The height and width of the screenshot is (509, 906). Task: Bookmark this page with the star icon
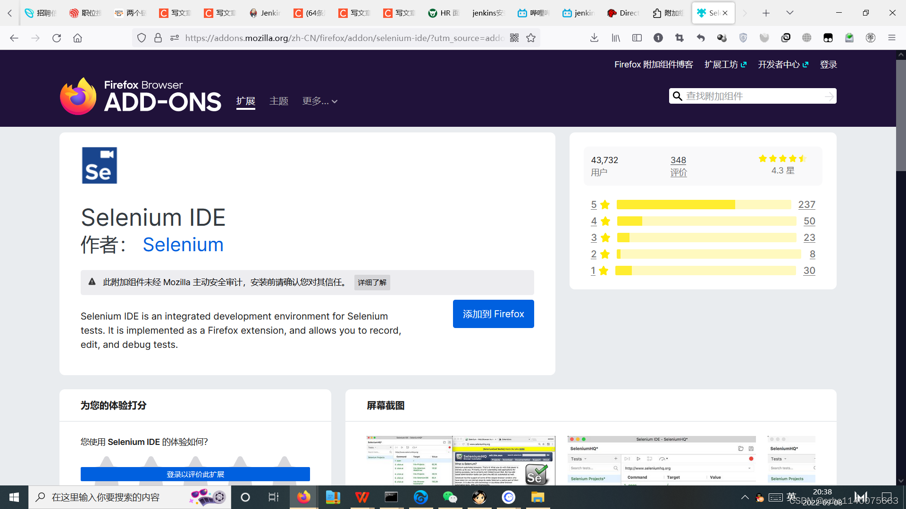tap(530, 38)
